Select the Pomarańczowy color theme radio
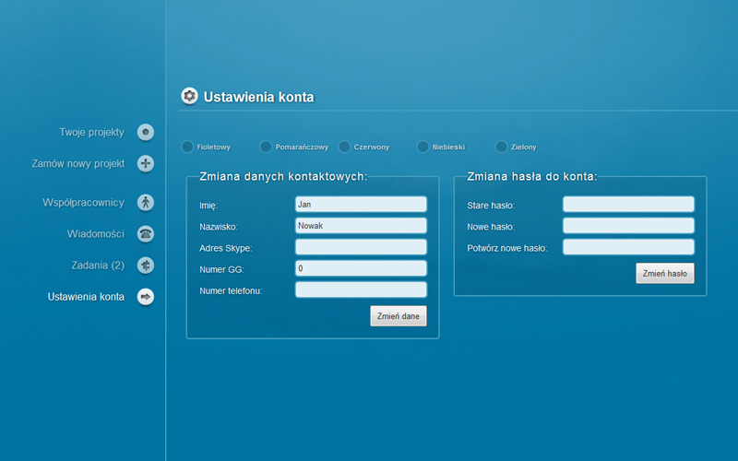 266,147
